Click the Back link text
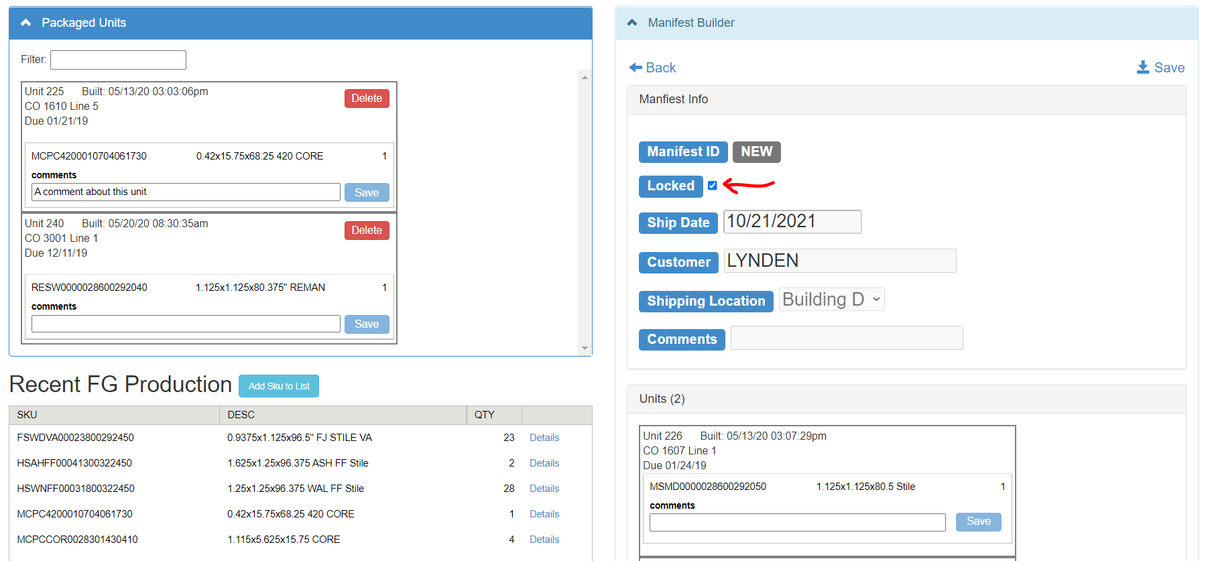The image size is (1208, 561). click(x=660, y=68)
